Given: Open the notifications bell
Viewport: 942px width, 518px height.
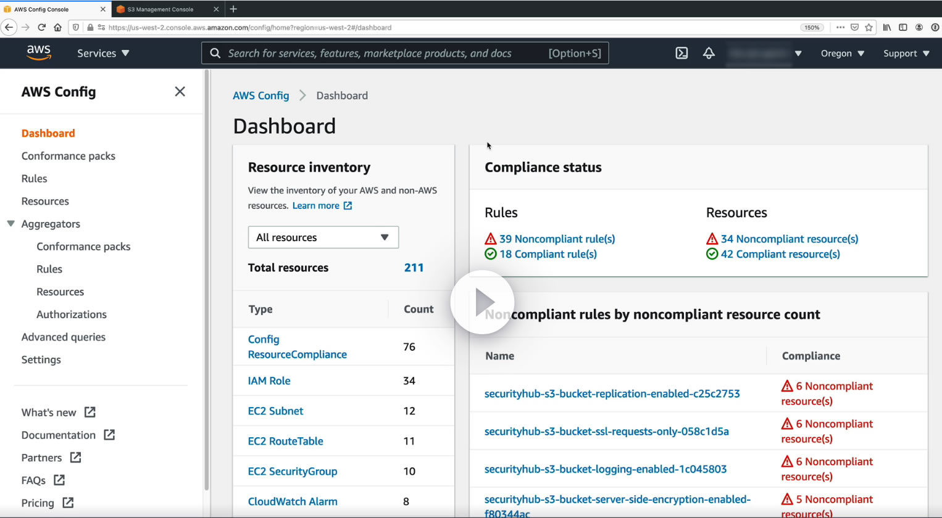Looking at the screenshot, I should (x=709, y=53).
